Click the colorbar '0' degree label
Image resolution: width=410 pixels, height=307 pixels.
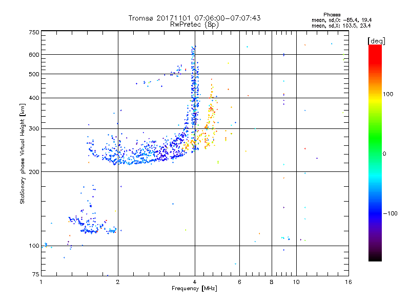coord(384,154)
